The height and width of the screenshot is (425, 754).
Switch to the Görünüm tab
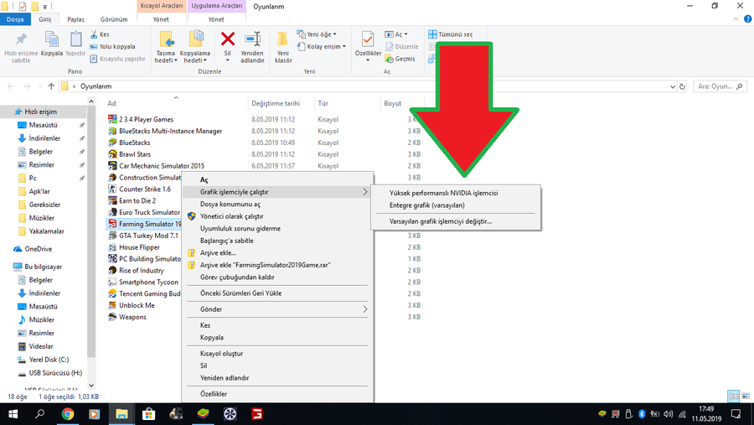(114, 19)
